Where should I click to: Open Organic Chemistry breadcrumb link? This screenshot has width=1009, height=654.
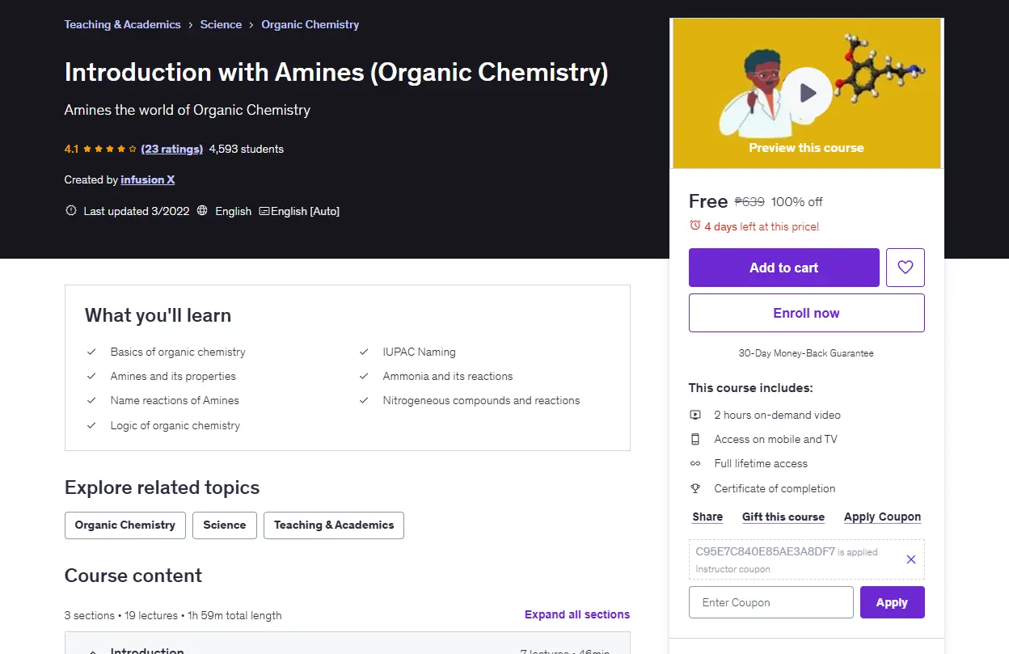point(310,24)
